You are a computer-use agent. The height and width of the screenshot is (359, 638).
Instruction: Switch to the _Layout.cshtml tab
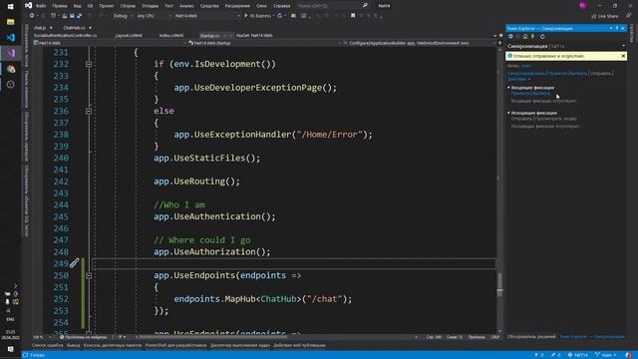tap(129, 36)
